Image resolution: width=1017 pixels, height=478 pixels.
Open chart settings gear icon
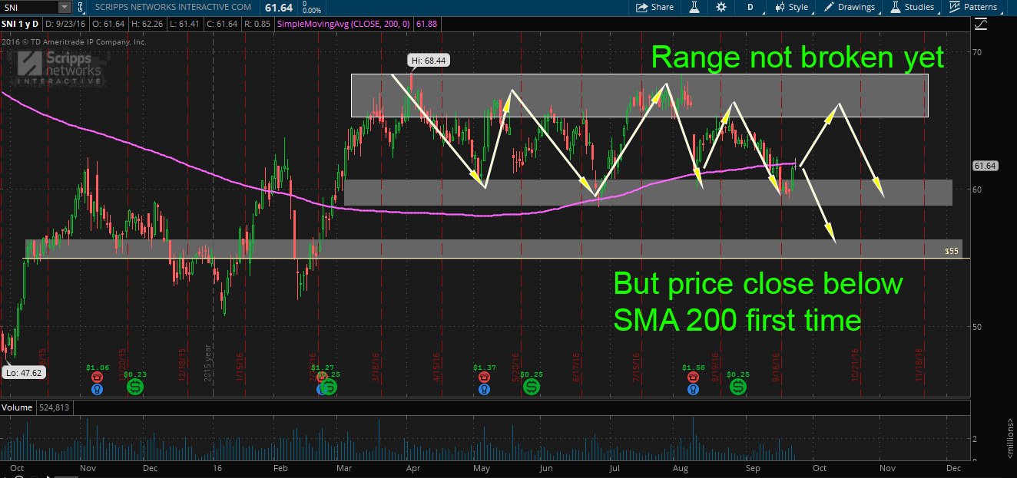(x=721, y=7)
